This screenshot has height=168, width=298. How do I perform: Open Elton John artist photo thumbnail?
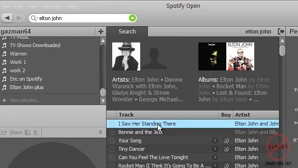[126, 56]
